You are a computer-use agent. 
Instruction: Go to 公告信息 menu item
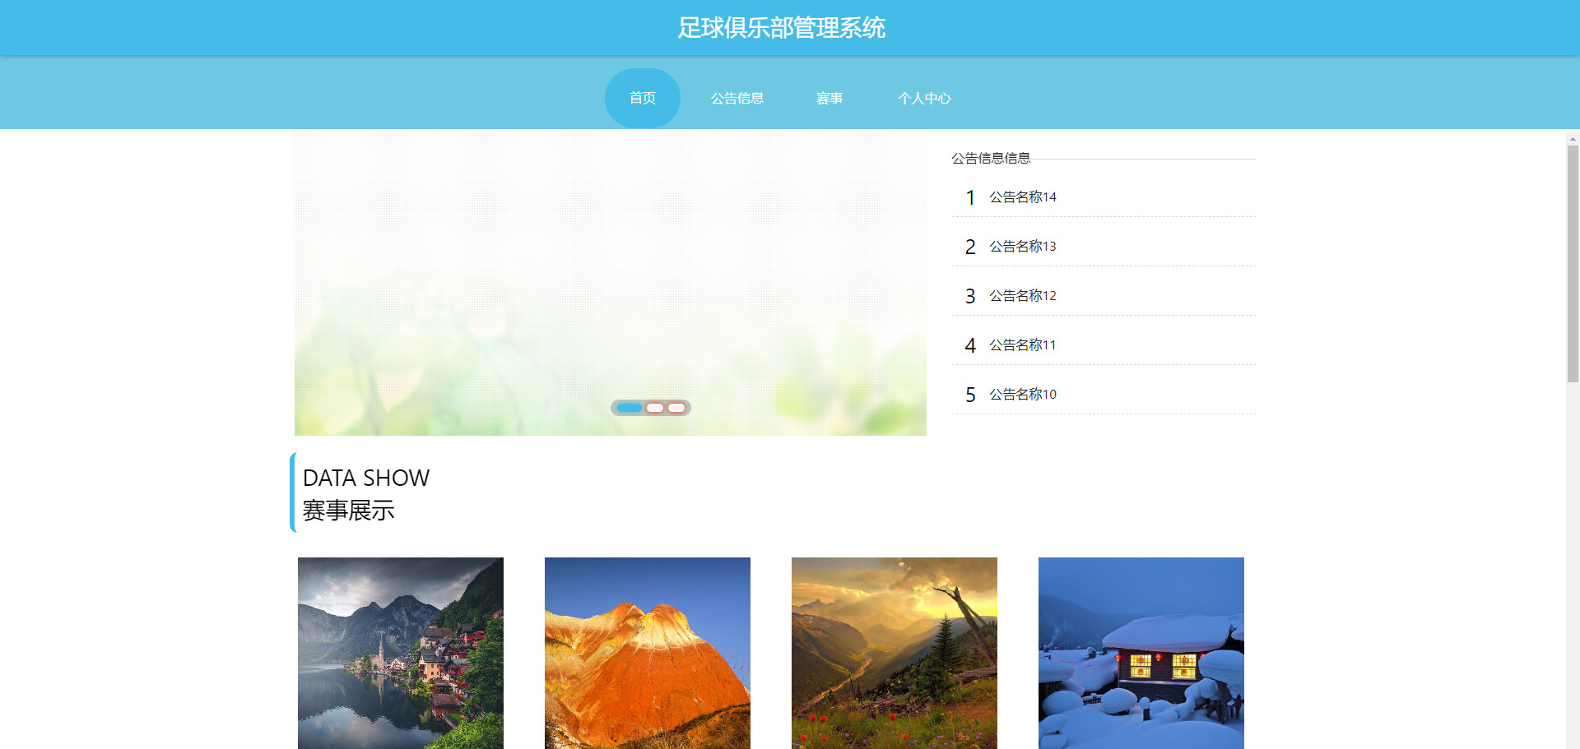737,98
